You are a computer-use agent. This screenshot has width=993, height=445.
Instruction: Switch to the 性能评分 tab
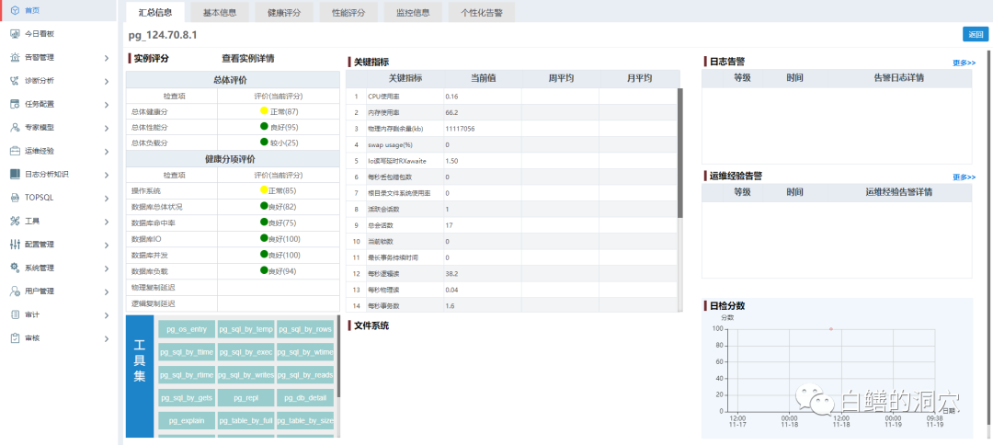click(348, 12)
